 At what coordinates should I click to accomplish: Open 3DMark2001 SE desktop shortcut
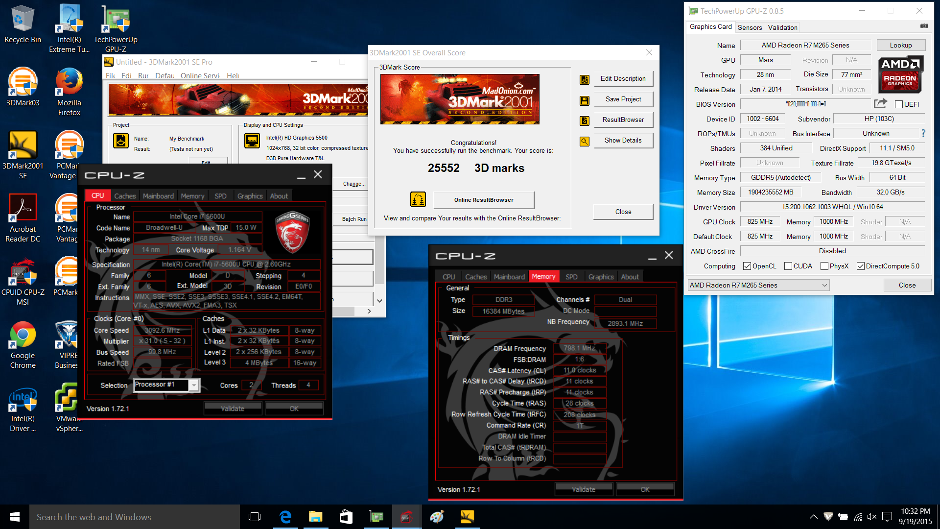(x=23, y=155)
